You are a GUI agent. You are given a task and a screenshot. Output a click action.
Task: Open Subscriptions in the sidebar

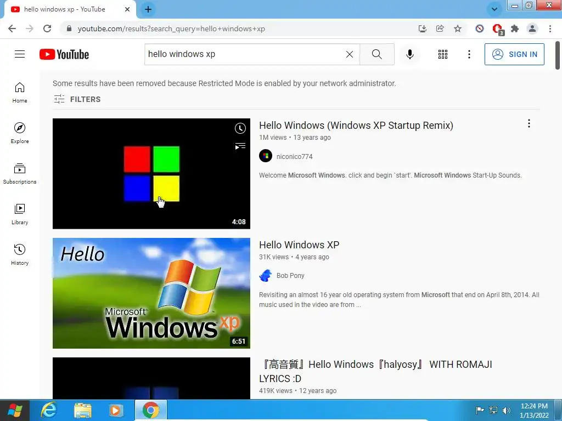[20, 174]
